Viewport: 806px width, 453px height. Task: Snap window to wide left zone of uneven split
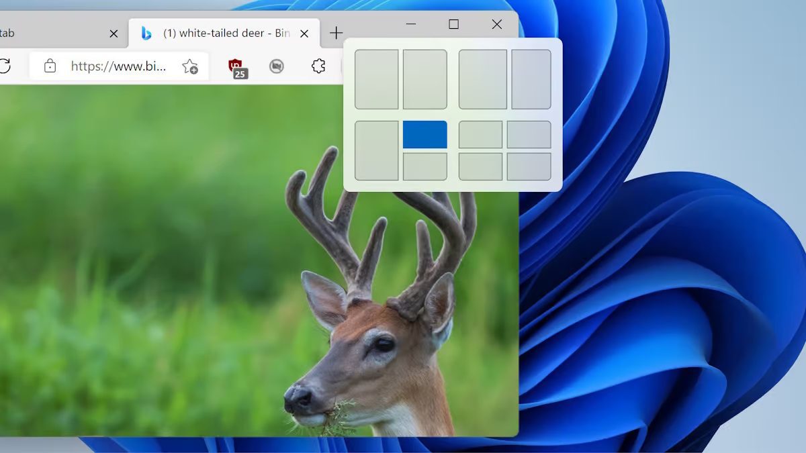click(x=483, y=79)
